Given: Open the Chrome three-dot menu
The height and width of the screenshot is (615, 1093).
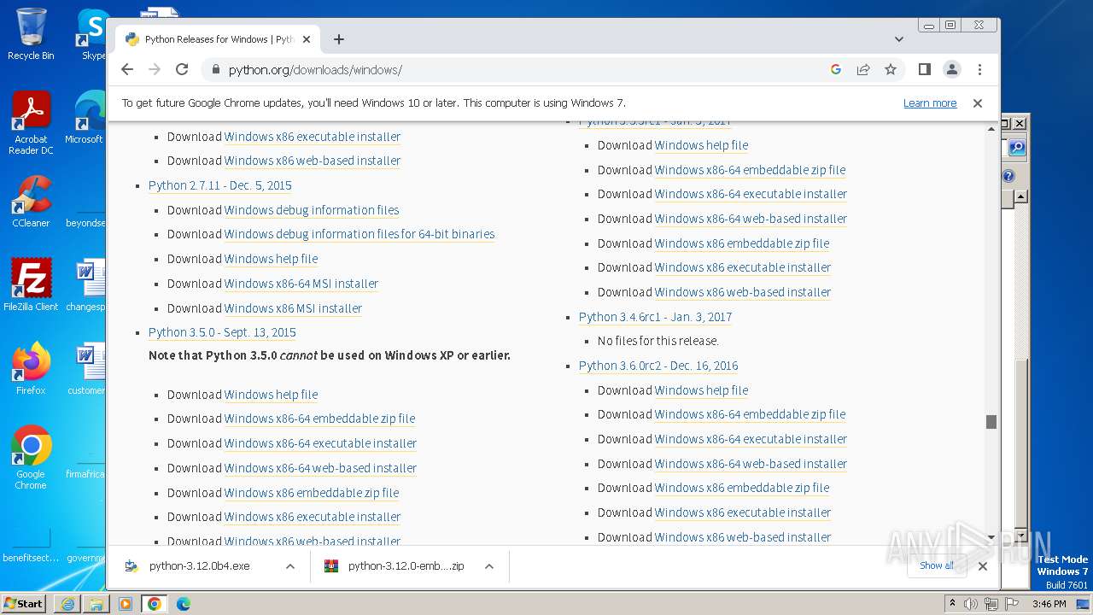Looking at the screenshot, I should [979, 69].
